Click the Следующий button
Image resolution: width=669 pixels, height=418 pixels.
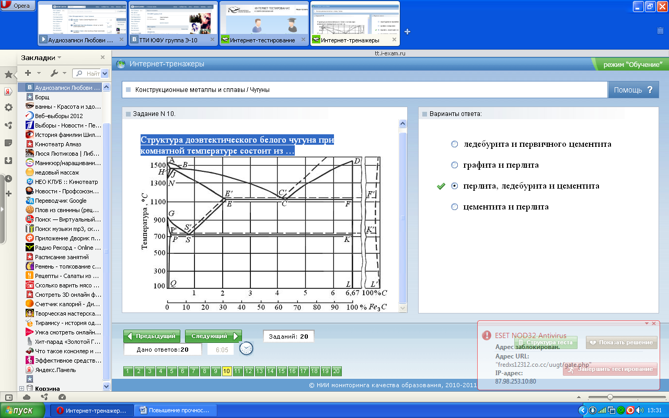click(x=213, y=336)
